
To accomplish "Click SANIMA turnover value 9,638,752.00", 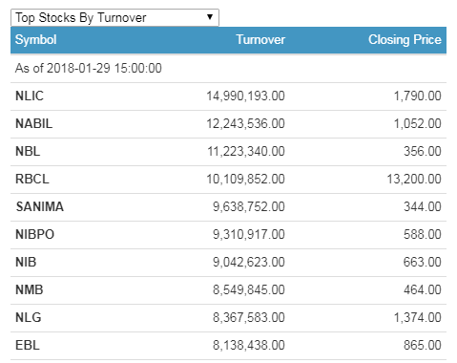I will 249,206.
